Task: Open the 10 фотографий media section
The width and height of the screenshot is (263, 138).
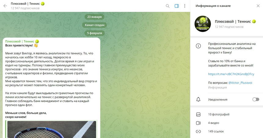Action: coord(227,115)
